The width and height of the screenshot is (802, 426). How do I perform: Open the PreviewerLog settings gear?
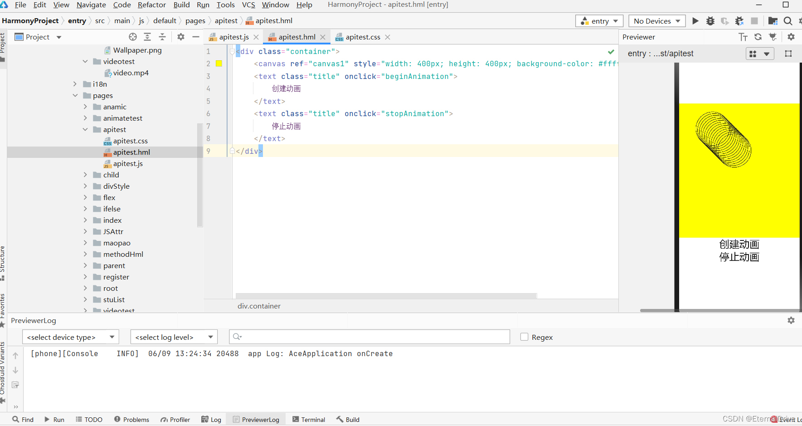(x=791, y=320)
